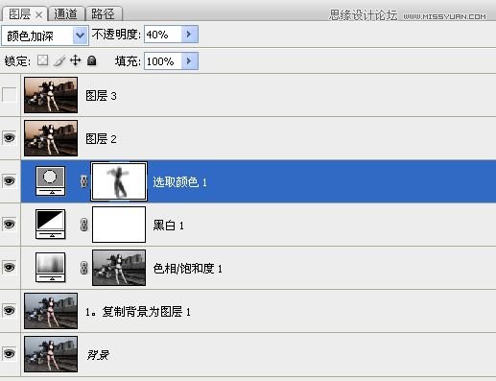Screen dimensions: 496x381
Task: Toggle lock all padlock icon
Action: 92,60
